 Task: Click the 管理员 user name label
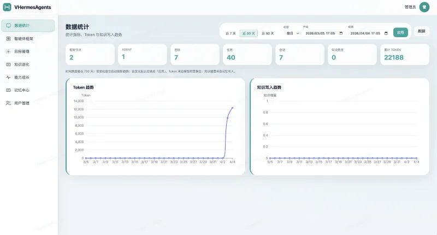click(410, 7)
